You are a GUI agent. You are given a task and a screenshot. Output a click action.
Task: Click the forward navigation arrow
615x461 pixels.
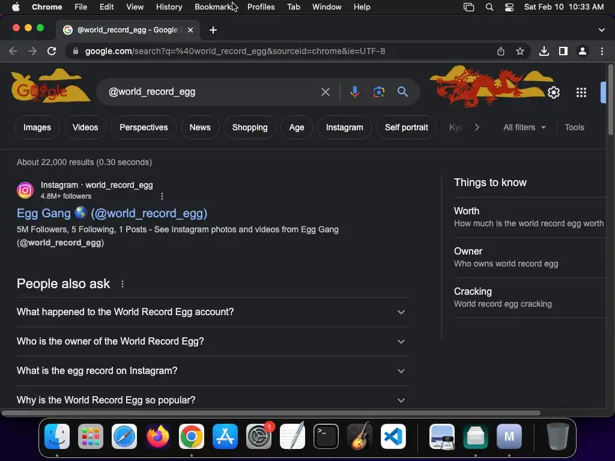pos(32,51)
